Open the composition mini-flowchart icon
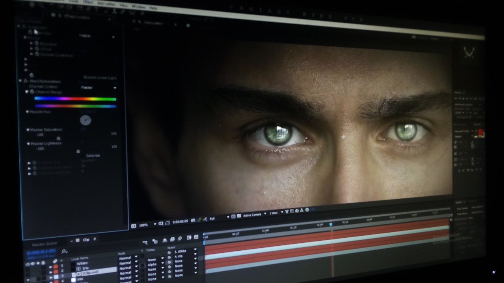The height and width of the screenshot is (283, 504). point(145,242)
